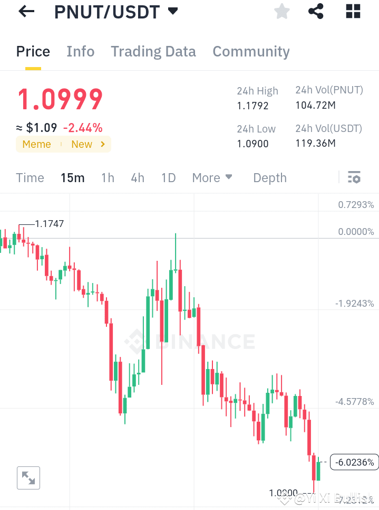Switch to the Trading Data tab
379x510 pixels.
point(153,52)
